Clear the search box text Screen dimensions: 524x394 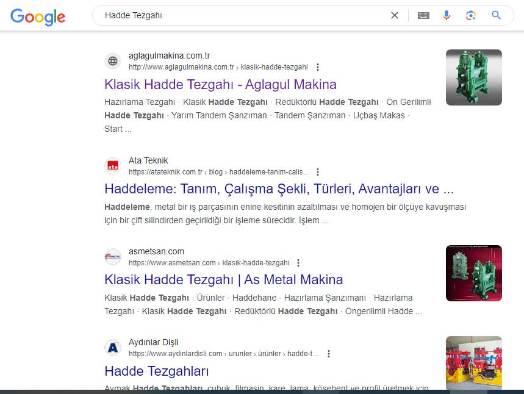coord(395,15)
